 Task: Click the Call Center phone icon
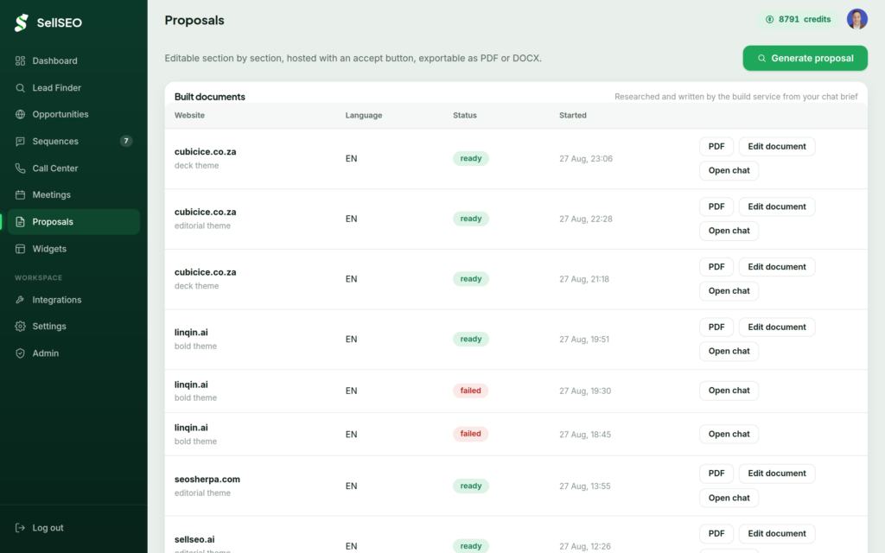pyautogui.click(x=21, y=168)
